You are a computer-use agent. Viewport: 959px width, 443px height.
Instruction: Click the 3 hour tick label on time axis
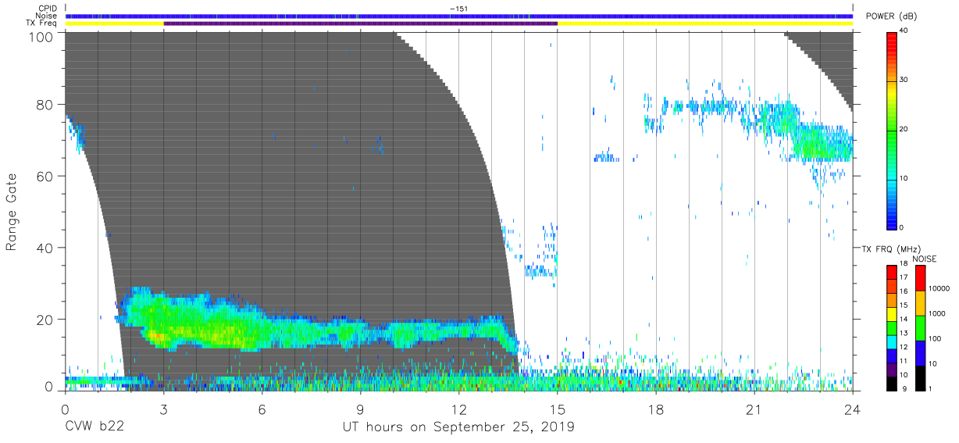163,409
